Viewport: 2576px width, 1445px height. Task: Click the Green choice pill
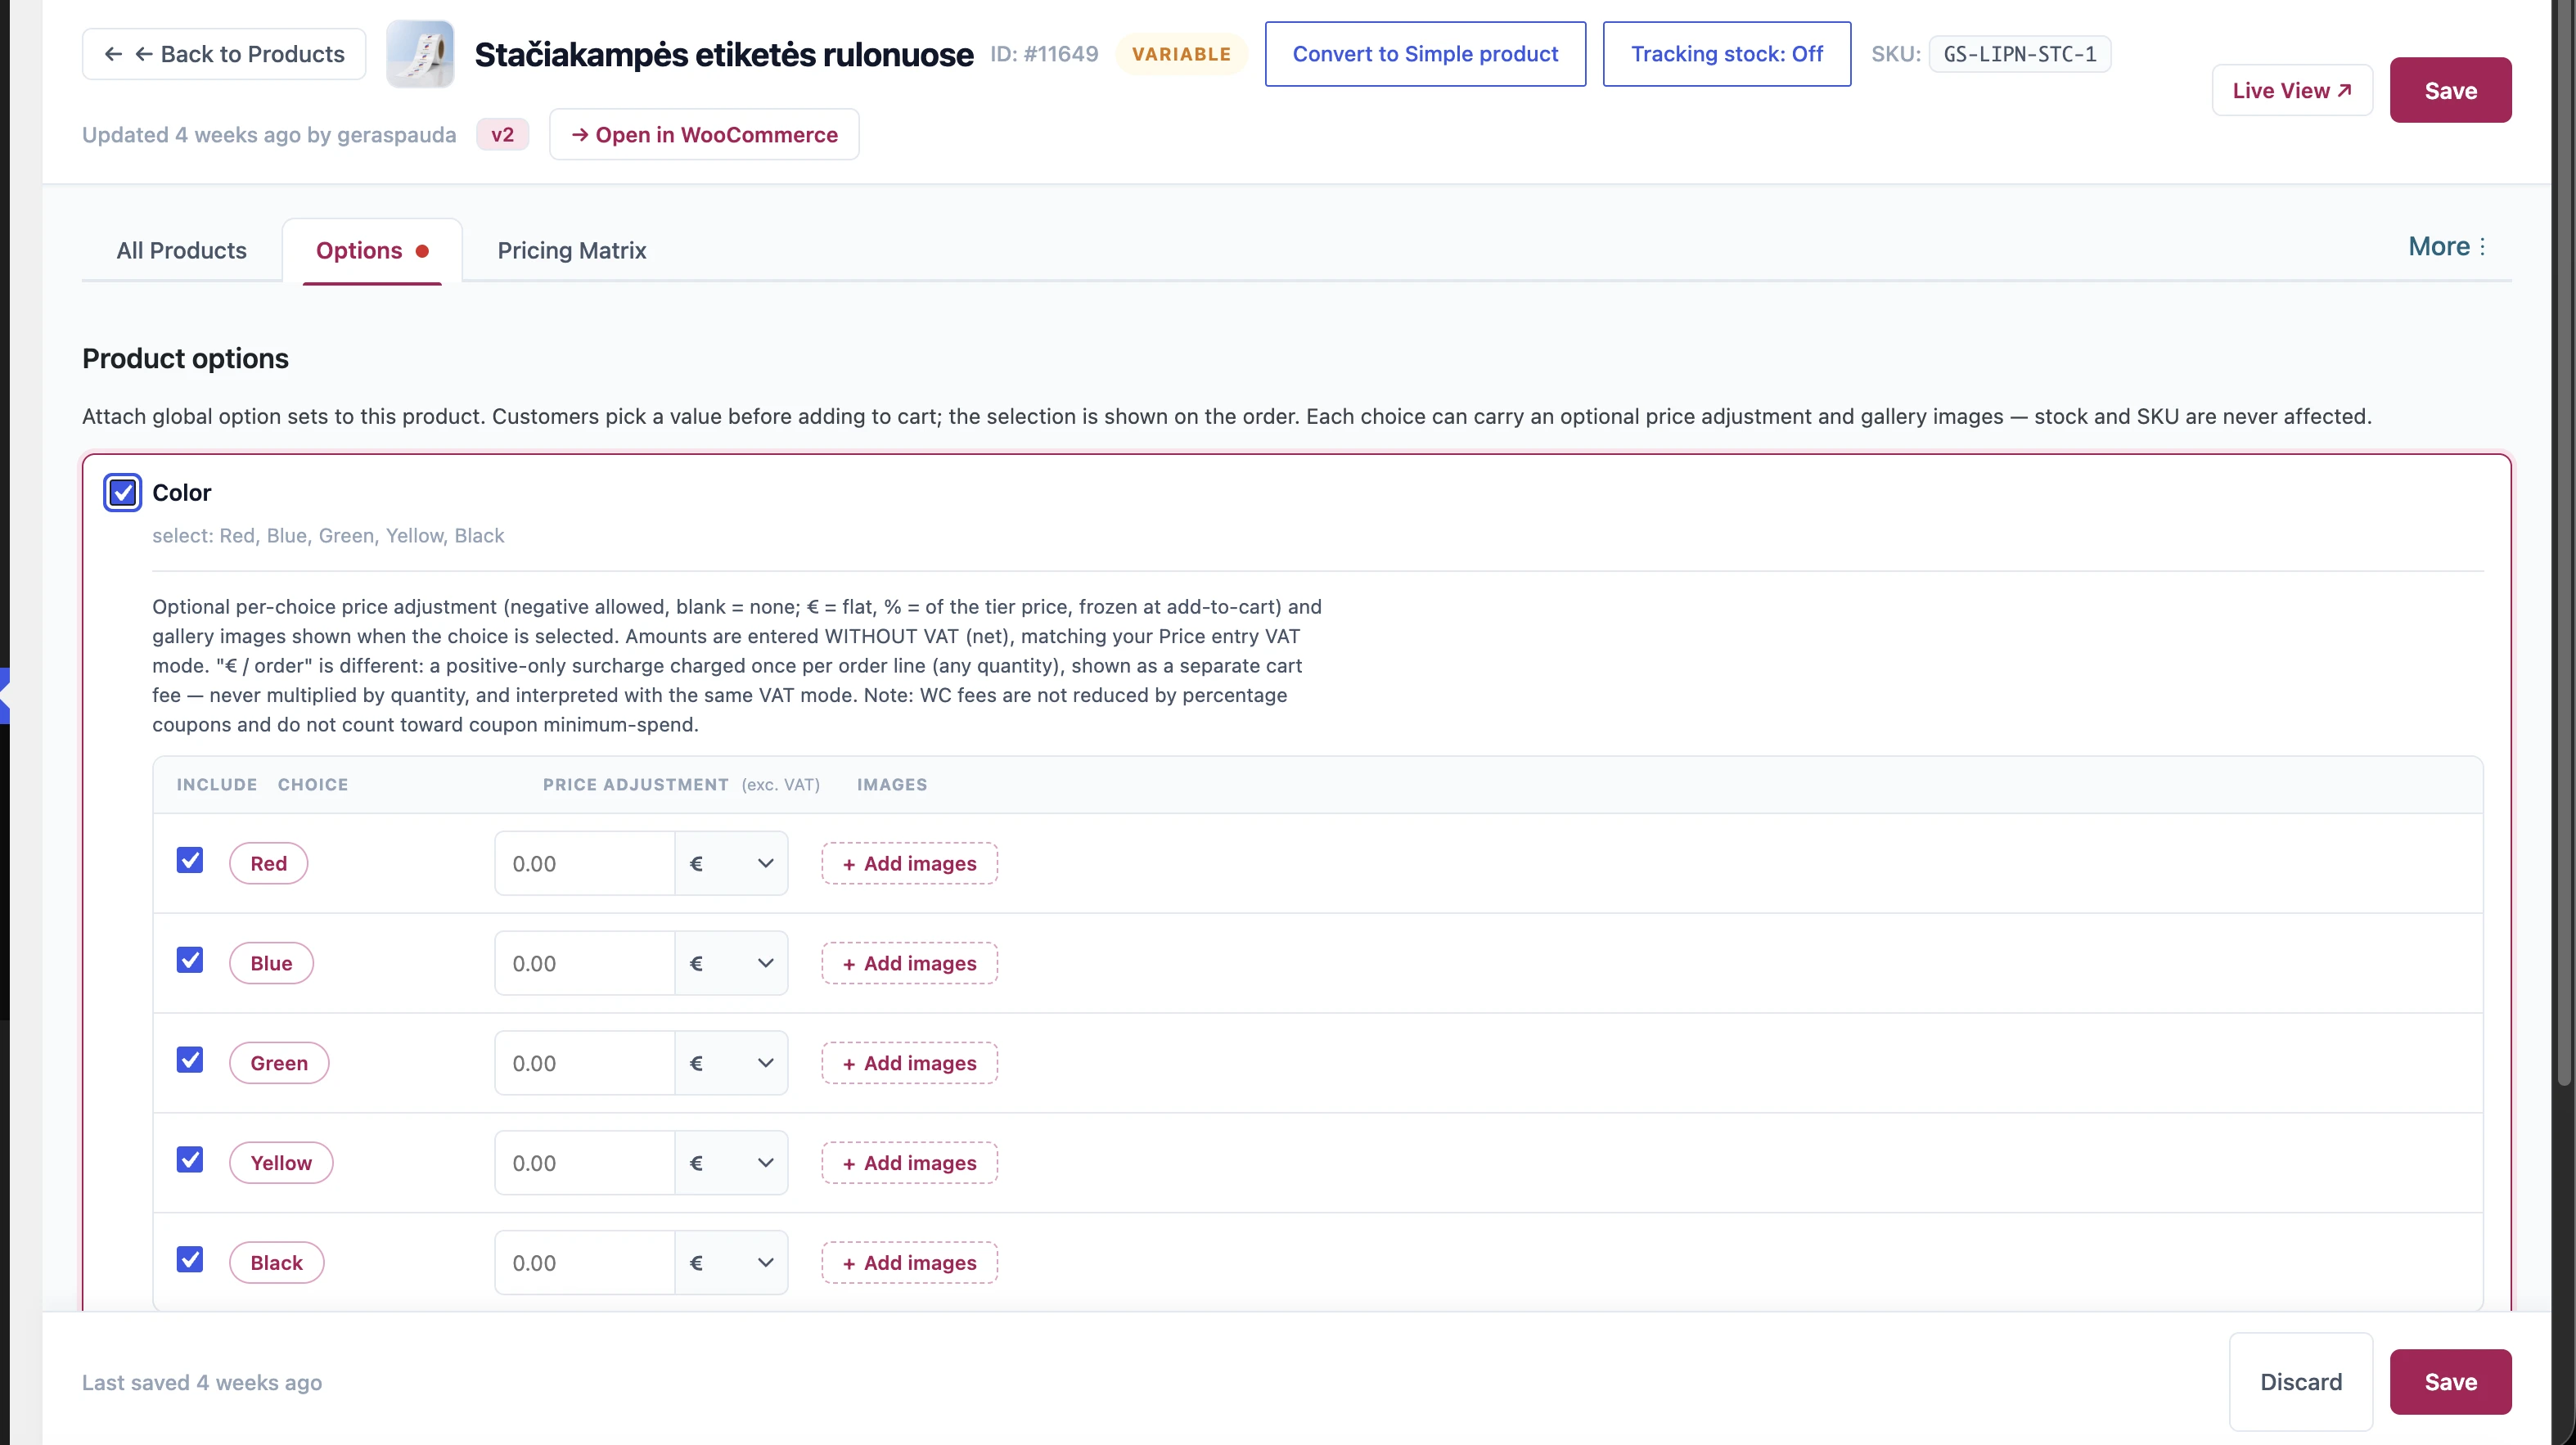pyautogui.click(x=279, y=1063)
